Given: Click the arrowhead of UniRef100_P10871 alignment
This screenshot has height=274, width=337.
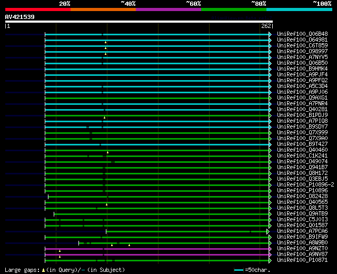Looking at the screenshot, I should [270, 260].
